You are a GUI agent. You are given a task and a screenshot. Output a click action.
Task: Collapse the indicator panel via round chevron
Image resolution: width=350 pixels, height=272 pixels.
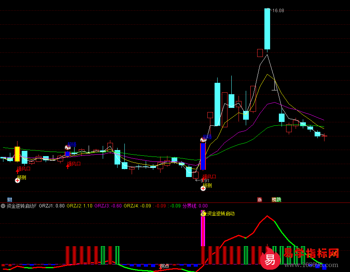tap(3, 206)
